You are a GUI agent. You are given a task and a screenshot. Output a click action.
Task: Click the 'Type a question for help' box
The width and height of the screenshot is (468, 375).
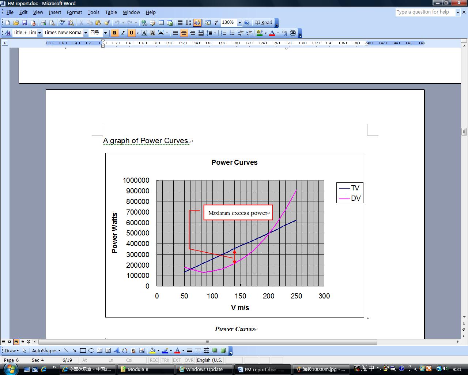point(425,12)
